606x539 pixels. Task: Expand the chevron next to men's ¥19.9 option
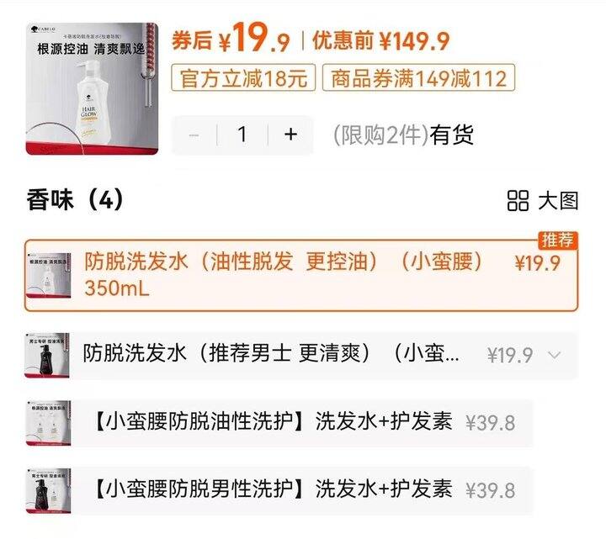click(555, 355)
